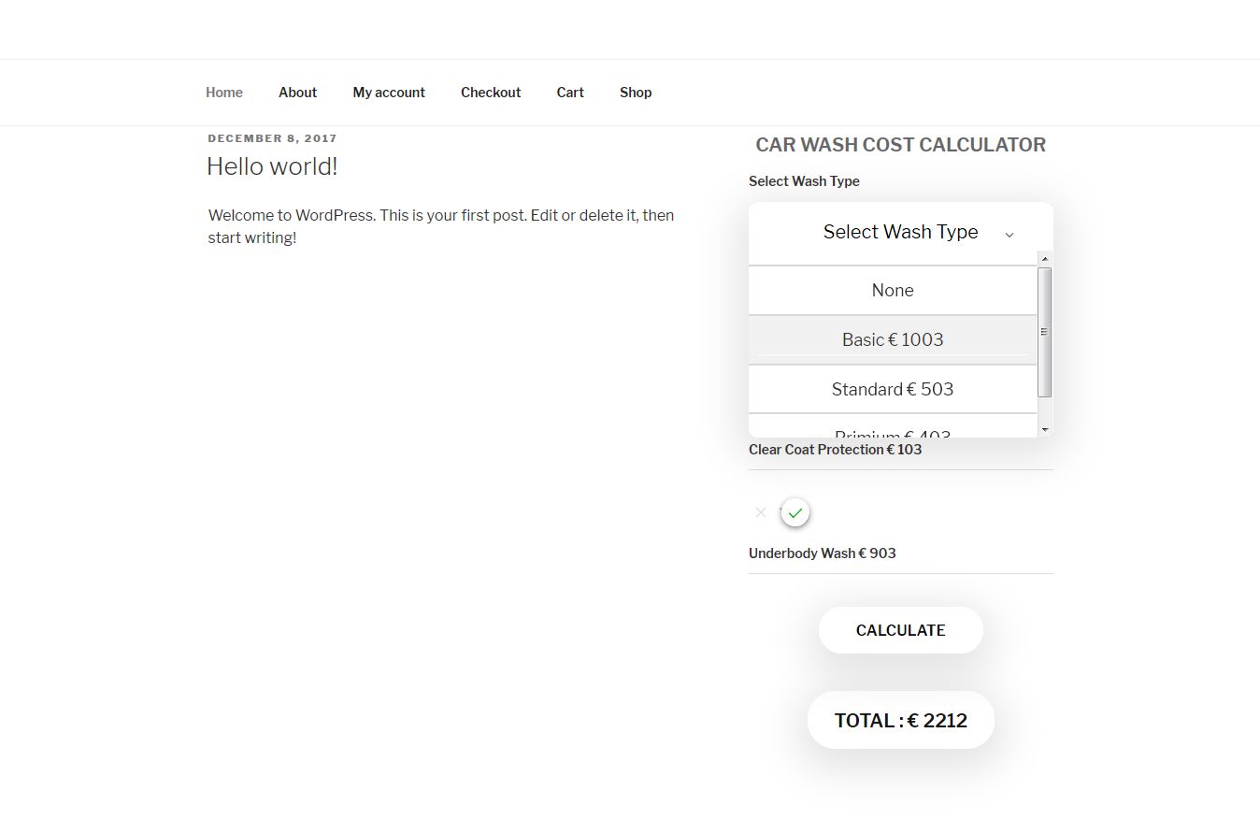Click the wash type list scrollbar thumb
The width and height of the screenshot is (1260, 819).
[1045, 332]
